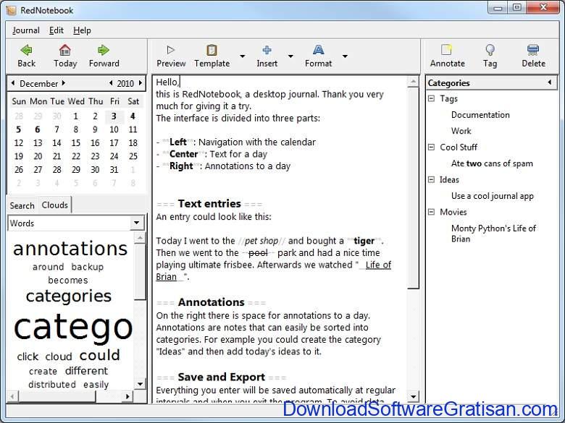
Task: Click the Forward green arrow icon
Action: coord(104,50)
